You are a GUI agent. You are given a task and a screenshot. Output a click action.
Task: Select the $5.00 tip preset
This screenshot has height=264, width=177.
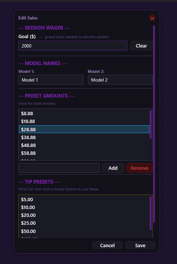84,200
